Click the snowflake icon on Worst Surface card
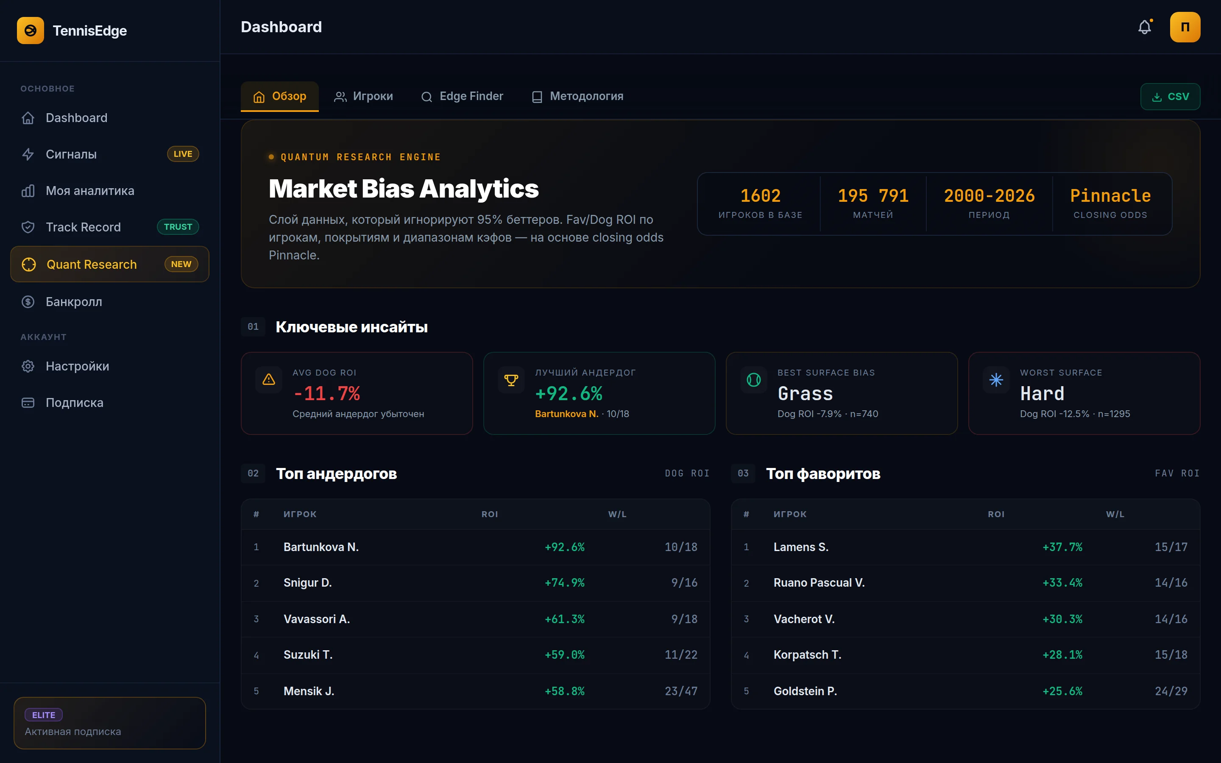Screen dimensions: 1221x763 [996, 379]
